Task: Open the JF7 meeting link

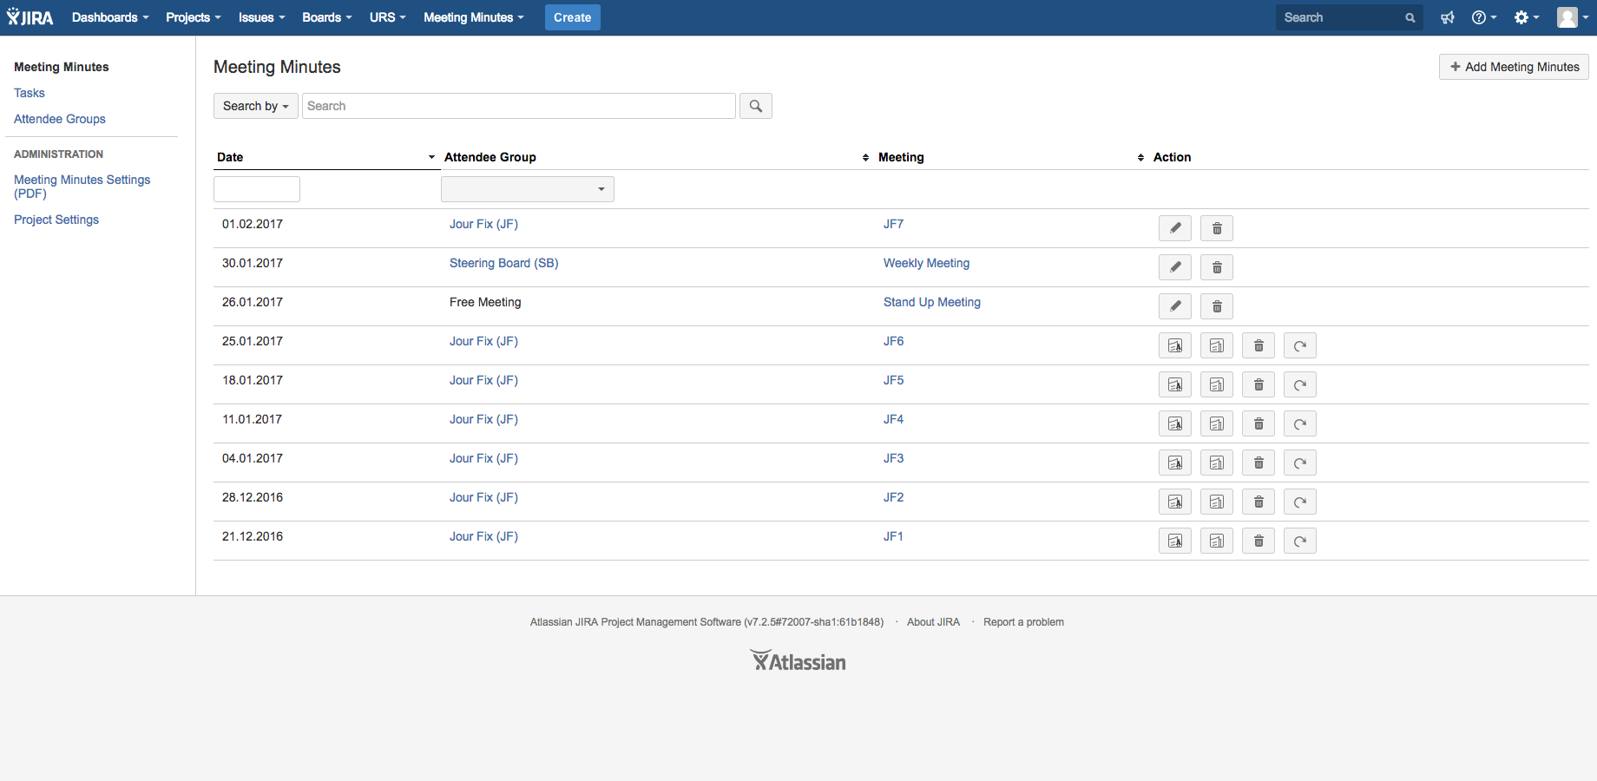Action: click(894, 224)
